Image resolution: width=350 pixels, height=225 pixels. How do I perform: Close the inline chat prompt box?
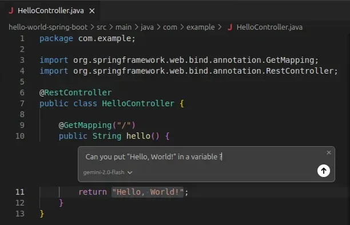(329, 152)
